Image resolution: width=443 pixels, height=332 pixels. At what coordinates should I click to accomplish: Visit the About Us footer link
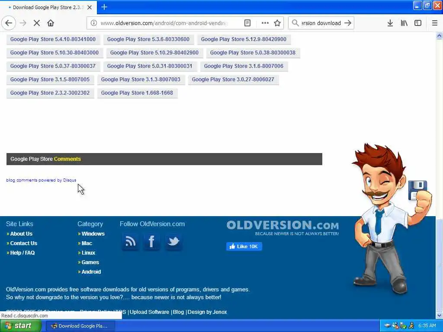[x=21, y=234]
